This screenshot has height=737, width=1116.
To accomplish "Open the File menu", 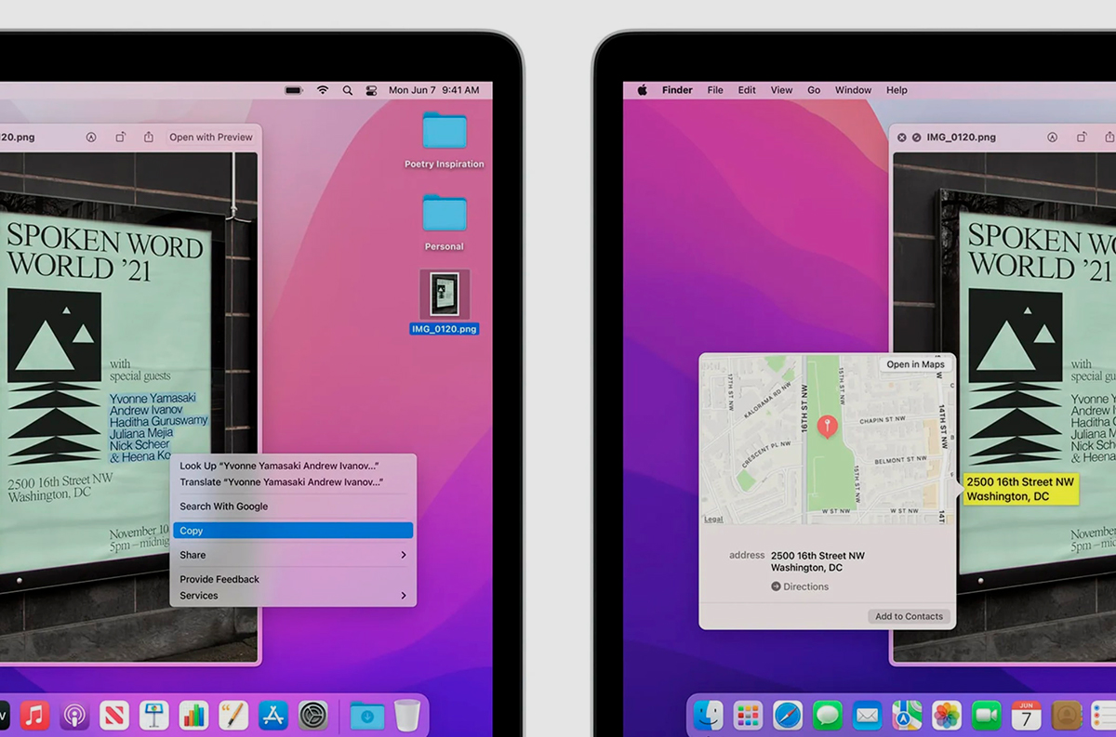I will (x=715, y=90).
